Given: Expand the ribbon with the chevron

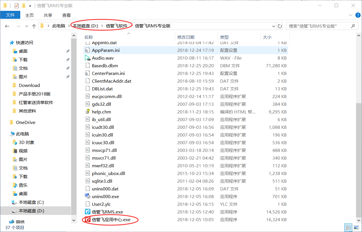Looking at the screenshot, I should coord(351,15).
